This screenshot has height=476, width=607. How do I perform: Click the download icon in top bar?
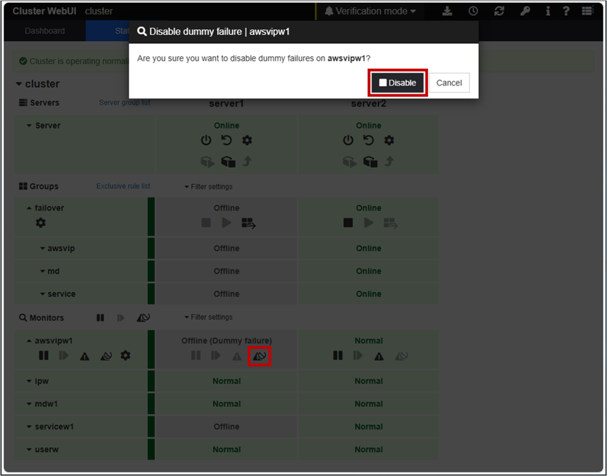pyautogui.click(x=447, y=12)
